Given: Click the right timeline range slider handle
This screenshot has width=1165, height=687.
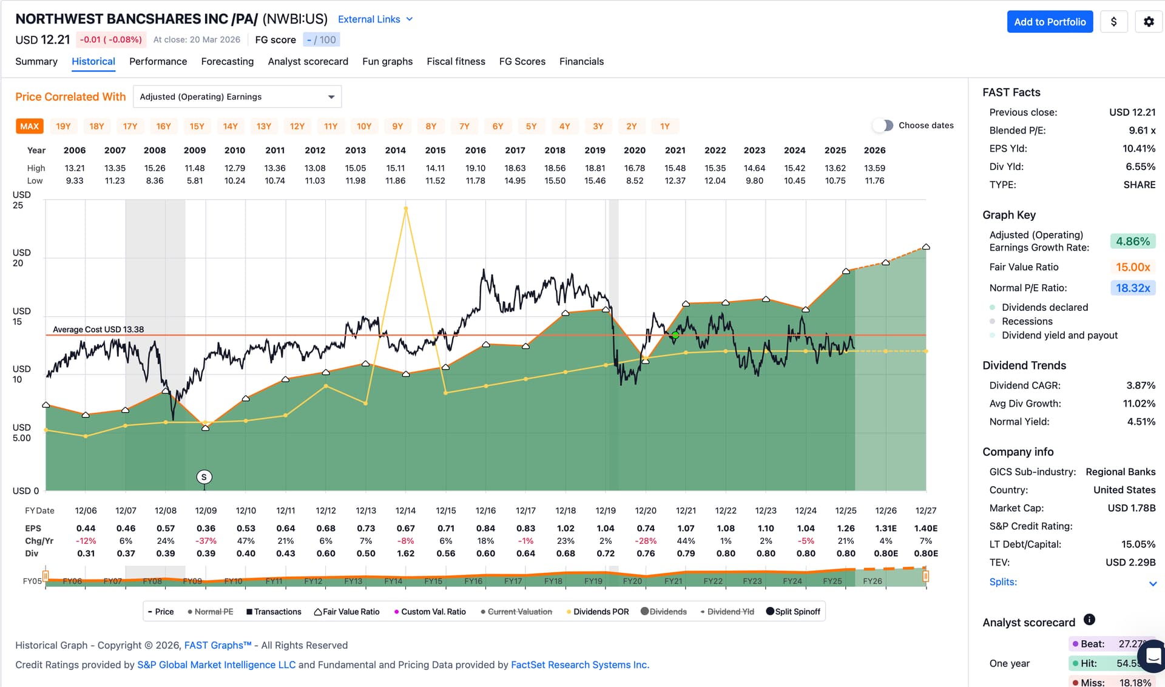Looking at the screenshot, I should tap(925, 575).
